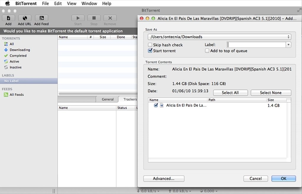Open the File menu
This screenshot has width=302, height=194.
coord(45,4)
